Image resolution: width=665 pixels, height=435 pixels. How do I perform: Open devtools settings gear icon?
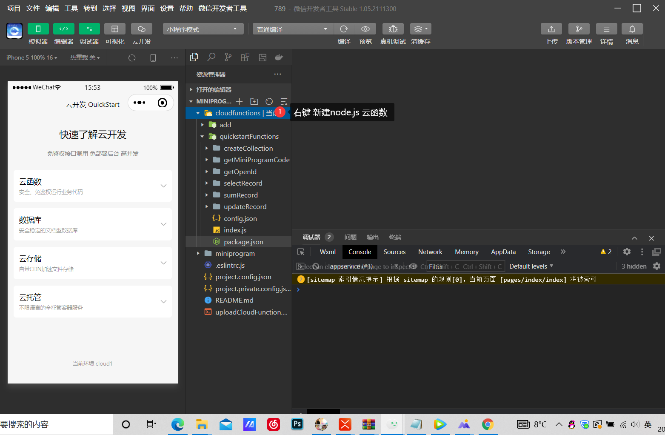(627, 252)
